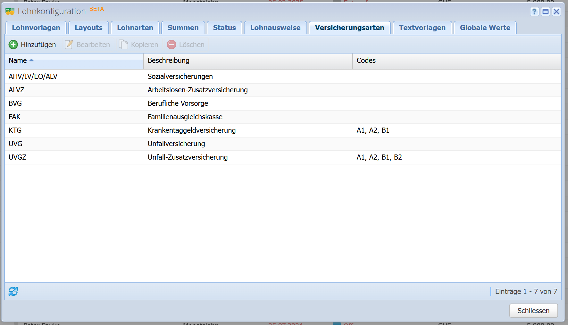The height and width of the screenshot is (325, 568).
Task: Maximize the Lohnkonfiguration dialog window
Action: click(x=545, y=12)
